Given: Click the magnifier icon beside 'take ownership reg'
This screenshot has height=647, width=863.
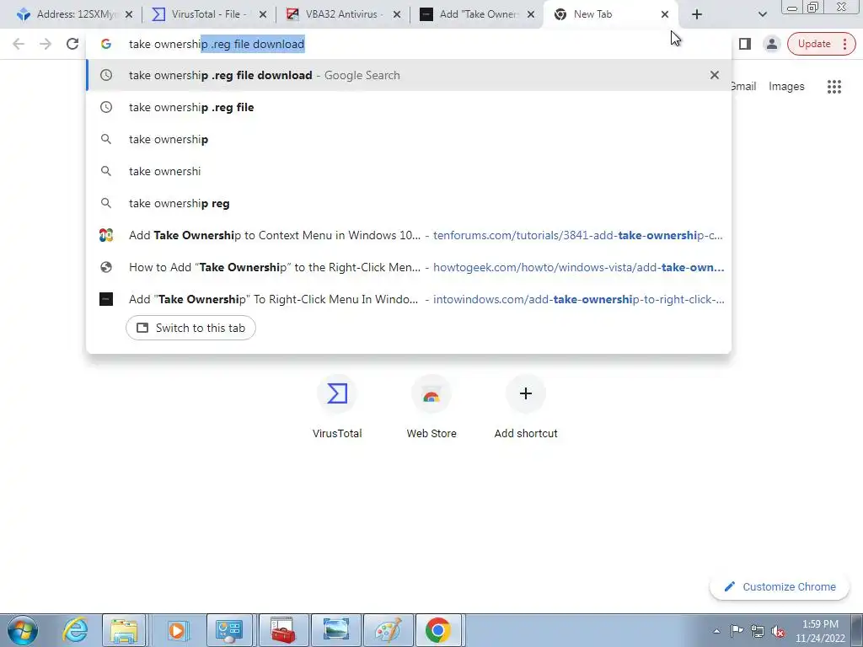Looking at the screenshot, I should [106, 203].
